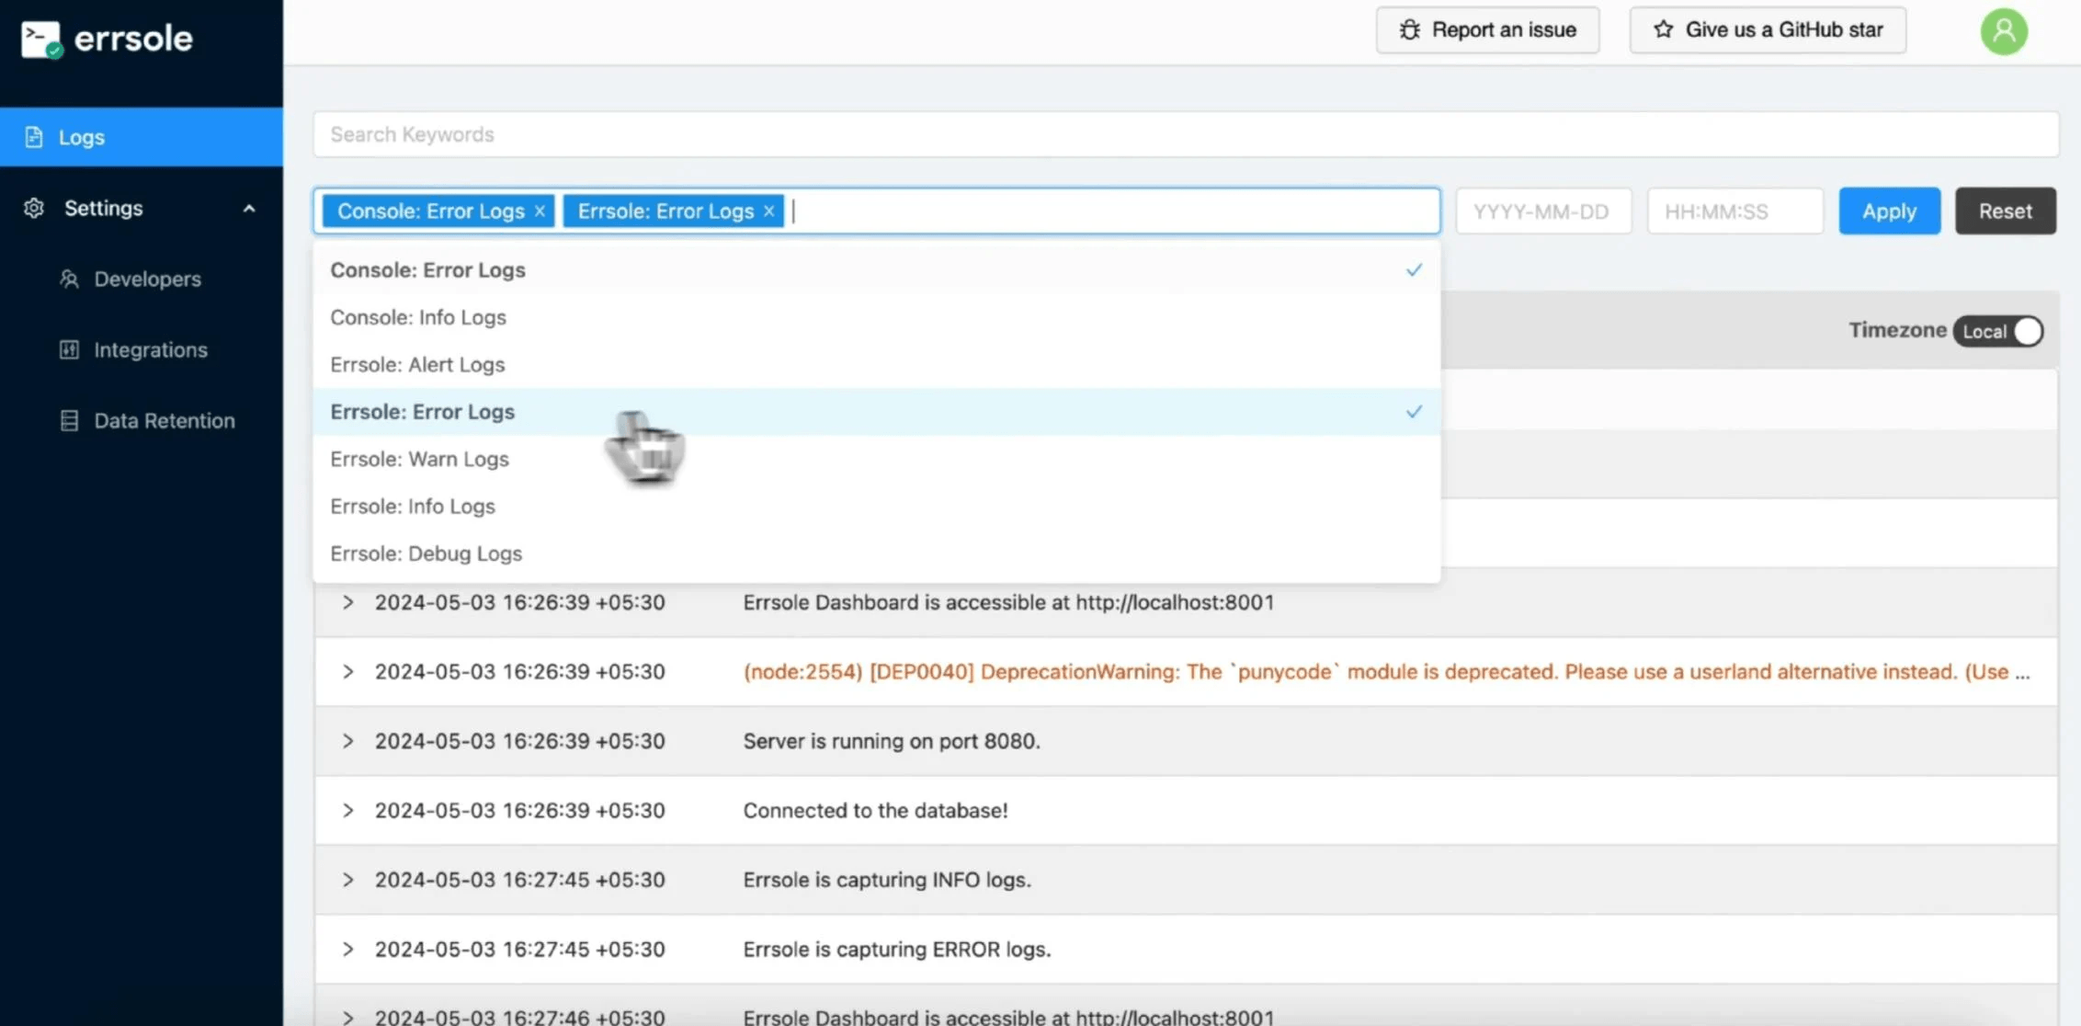The width and height of the screenshot is (2081, 1026).
Task: Click the star icon for GitHub
Action: [1663, 30]
